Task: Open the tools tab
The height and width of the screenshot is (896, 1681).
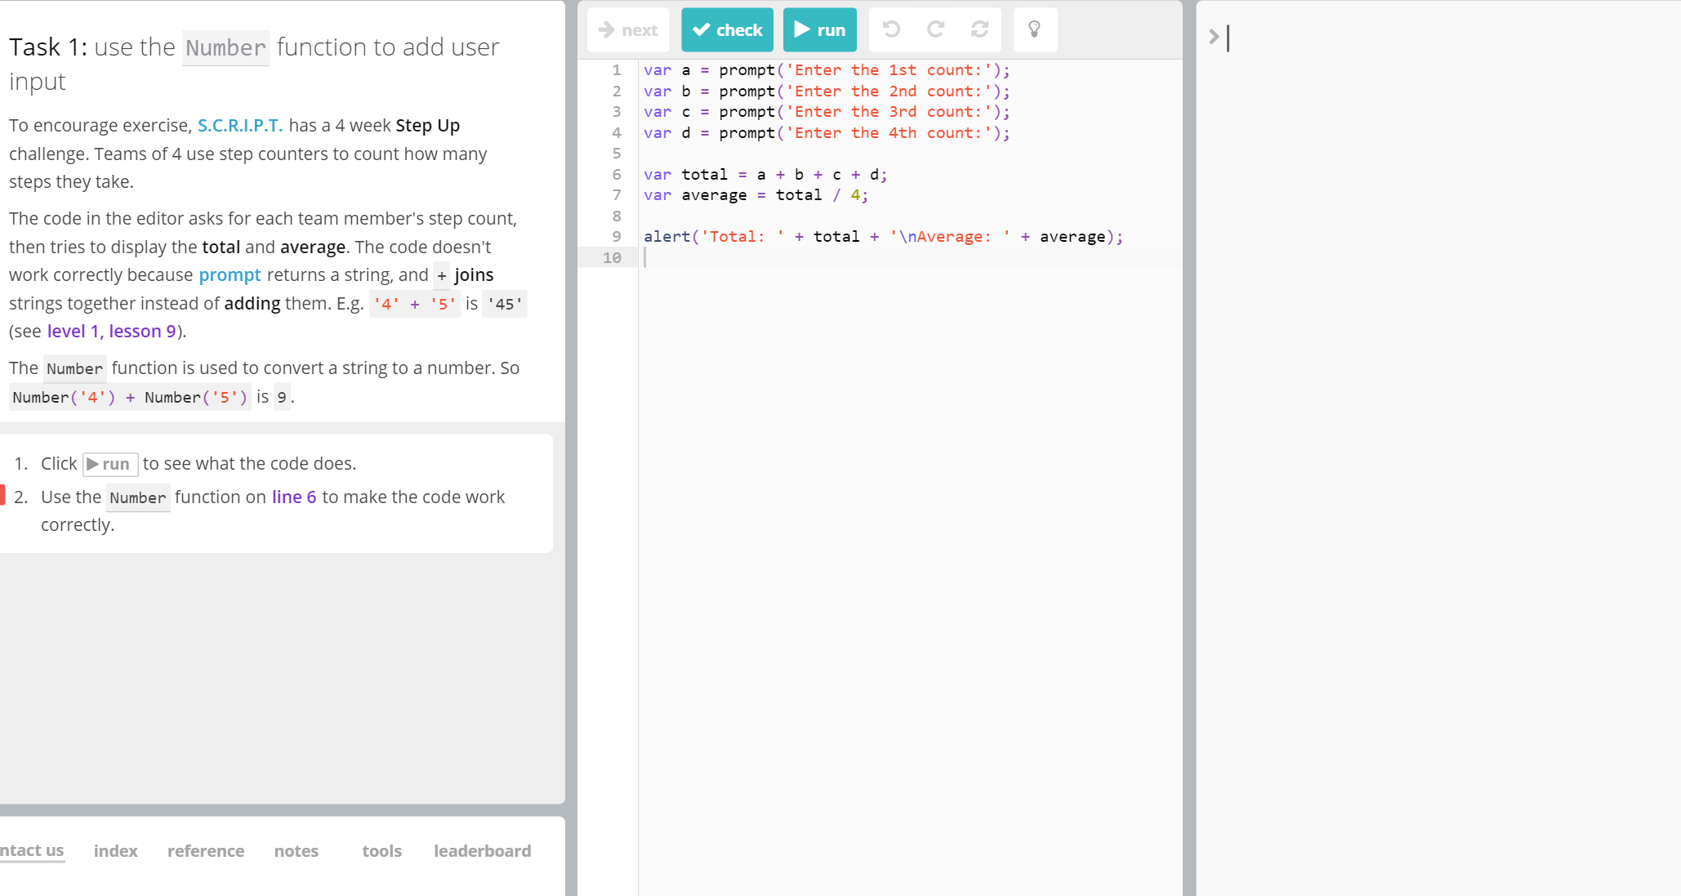Action: (381, 851)
